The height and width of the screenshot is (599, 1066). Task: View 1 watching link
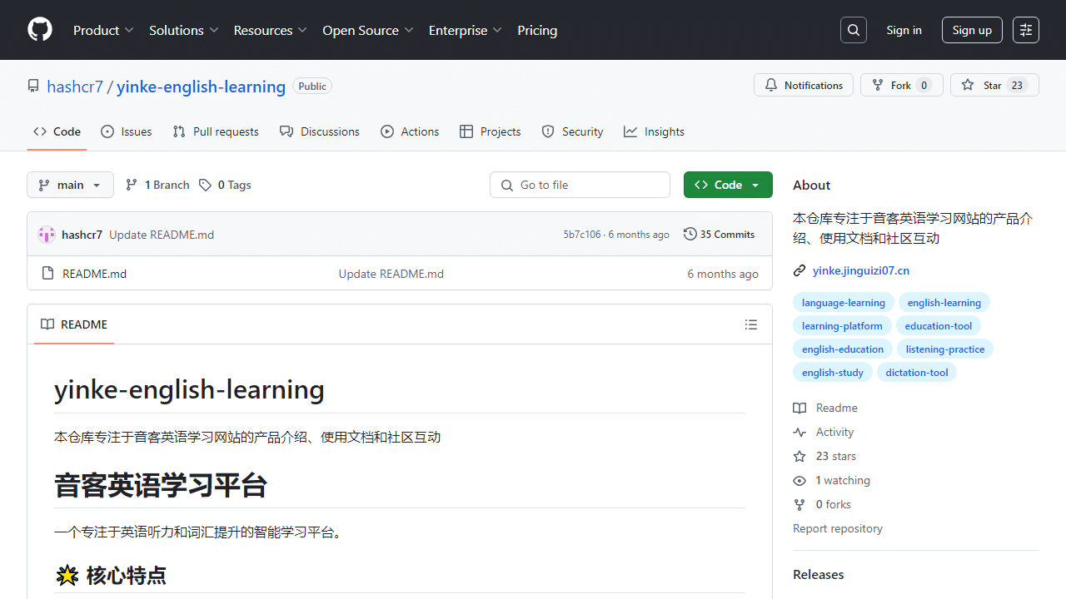831,480
